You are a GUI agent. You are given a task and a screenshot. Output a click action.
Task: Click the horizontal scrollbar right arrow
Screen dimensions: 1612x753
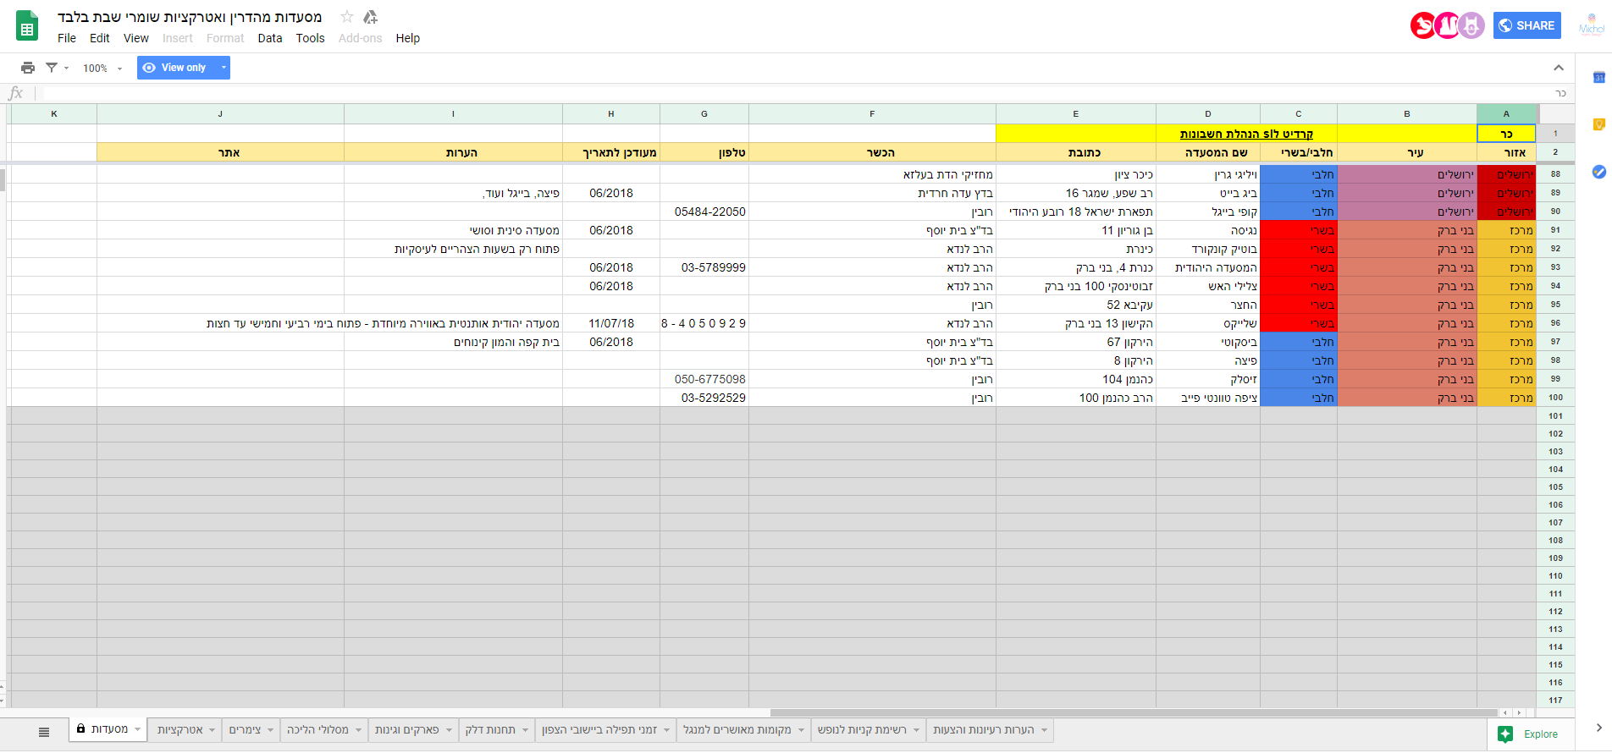[x=1519, y=712]
